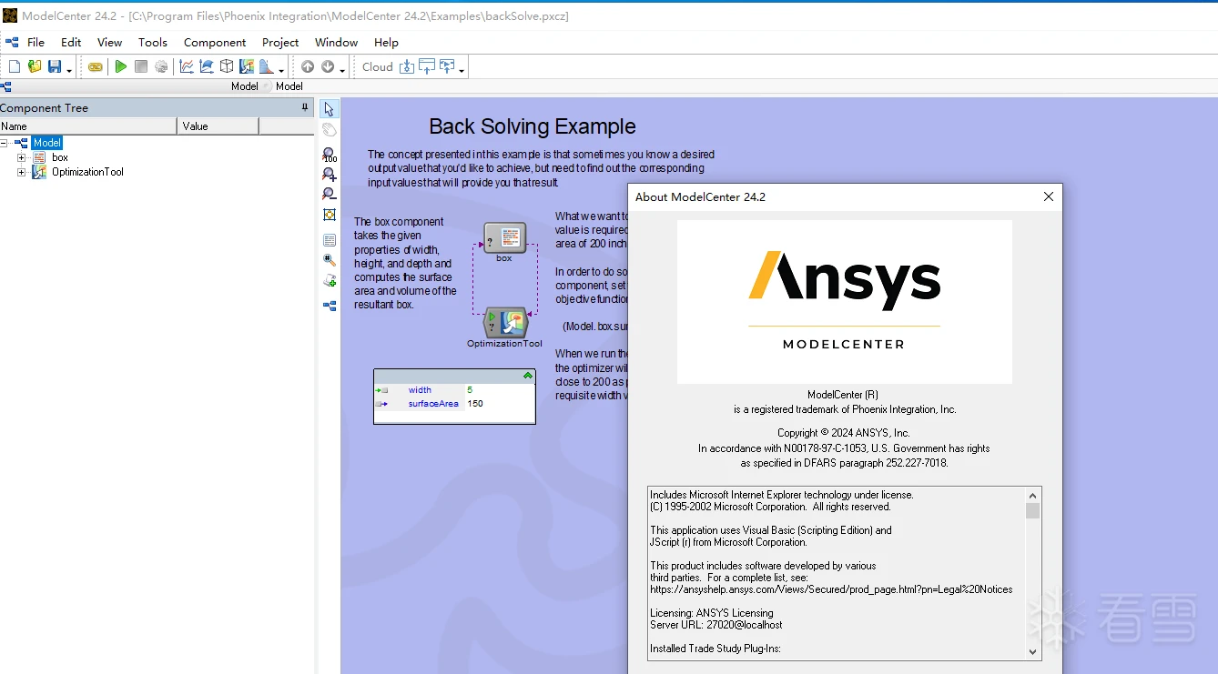This screenshot has height=674, width=1218.
Task: Open the Edit menu
Action: coord(71,42)
